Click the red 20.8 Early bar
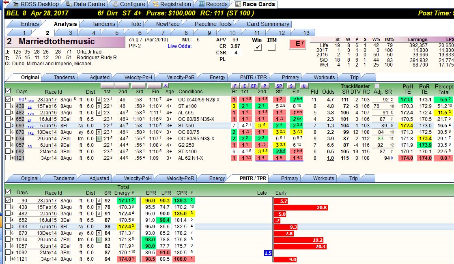This screenshot has height=264, width=454. pos(301,208)
